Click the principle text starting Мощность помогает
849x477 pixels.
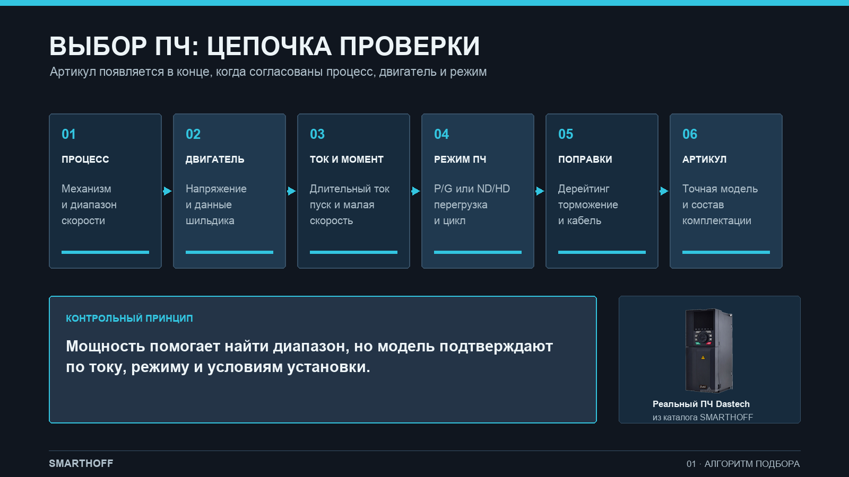click(309, 356)
